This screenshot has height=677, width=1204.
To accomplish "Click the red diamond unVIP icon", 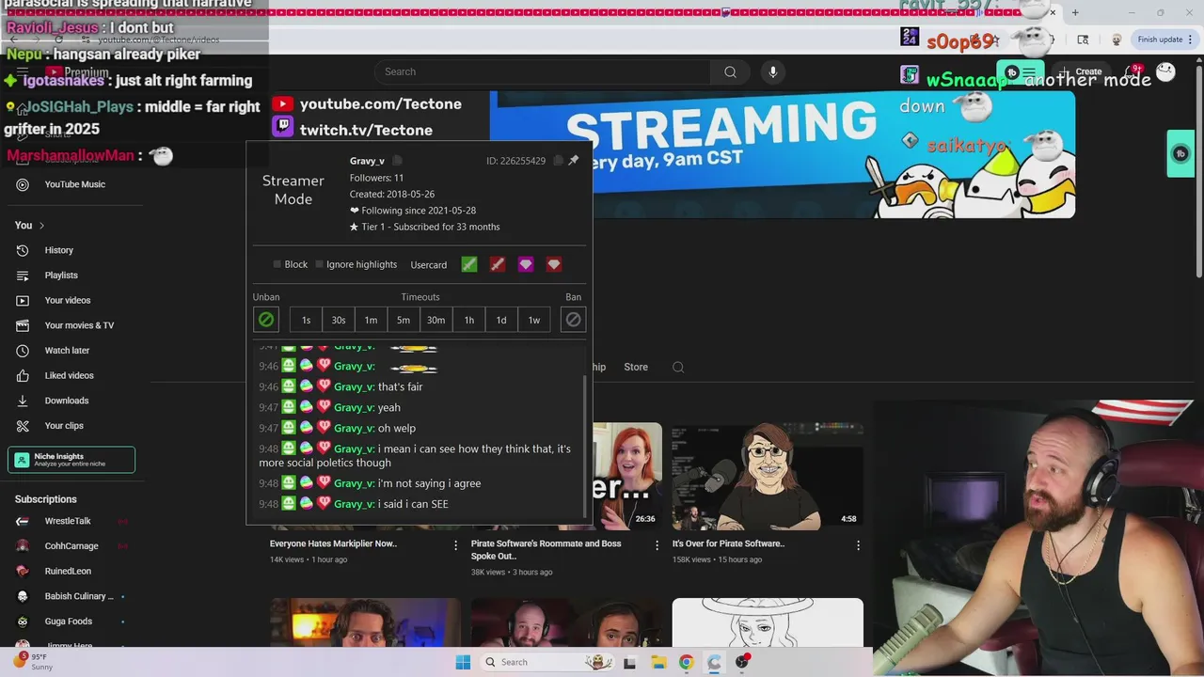I will [554, 264].
